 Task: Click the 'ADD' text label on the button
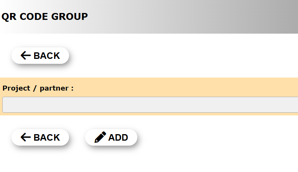(x=118, y=138)
